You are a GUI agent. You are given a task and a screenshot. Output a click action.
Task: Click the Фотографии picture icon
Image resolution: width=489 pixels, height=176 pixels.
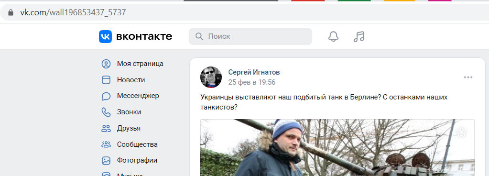point(106,161)
